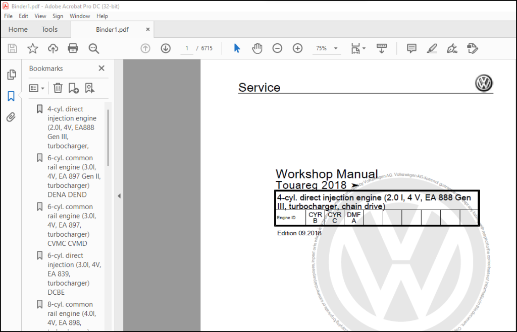Close the Binder1.pdf tab
This screenshot has height=332, width=517.
coord(148,29)
